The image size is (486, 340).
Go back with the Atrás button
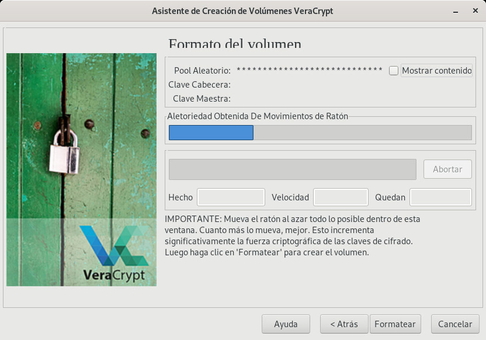point(343,324)
